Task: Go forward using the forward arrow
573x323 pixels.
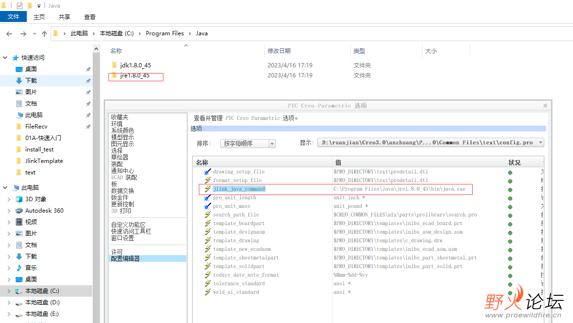Action: [x=23, y=33]
